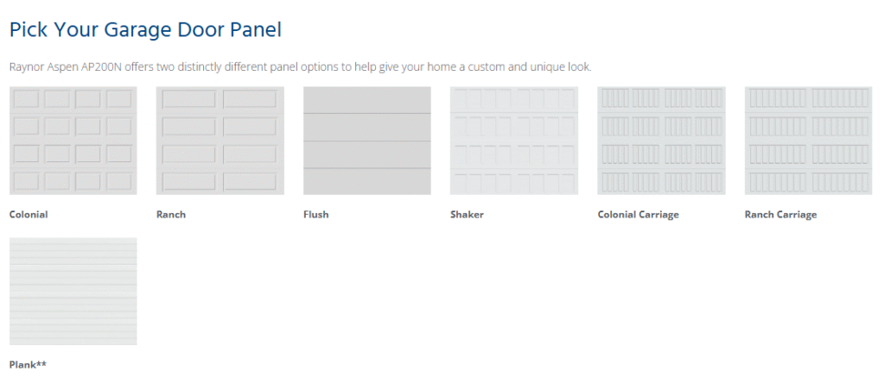Click the double asterisk after Plank
The height and width of the screenshot is (384, 885).
coord(41,363)
